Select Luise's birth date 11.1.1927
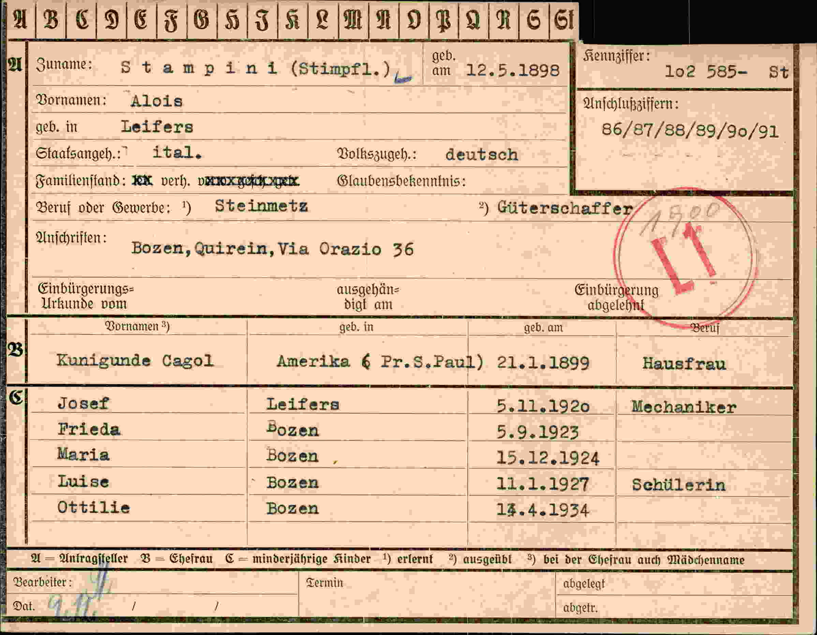Viewport: 817px width, 635px height. coord(543,484)
